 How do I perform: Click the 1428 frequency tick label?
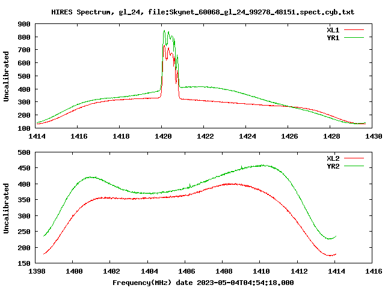click(331, 136)
